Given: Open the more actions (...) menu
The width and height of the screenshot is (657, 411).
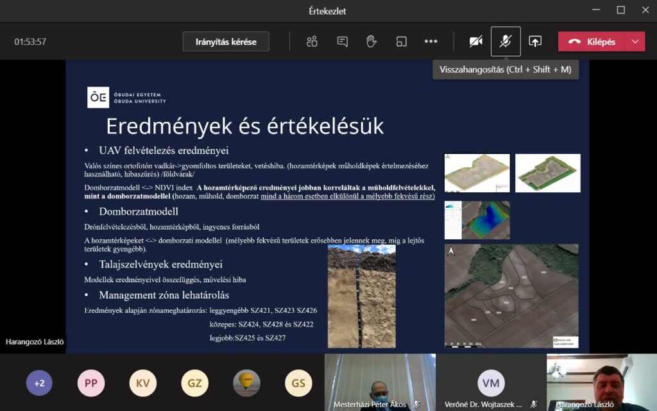Looking at the screenshot, I should coord(431,40).
